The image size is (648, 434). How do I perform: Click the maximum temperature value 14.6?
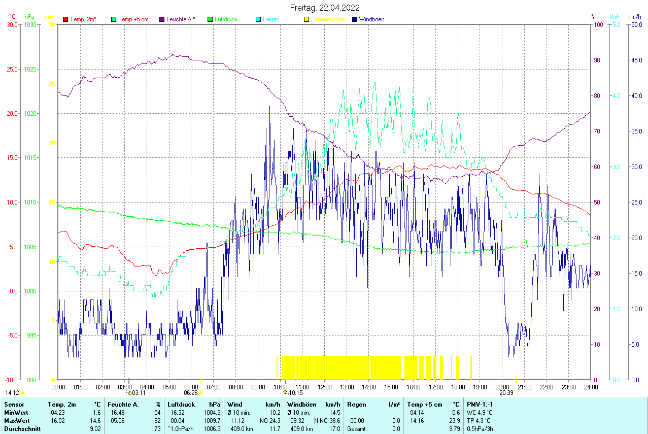95,421
